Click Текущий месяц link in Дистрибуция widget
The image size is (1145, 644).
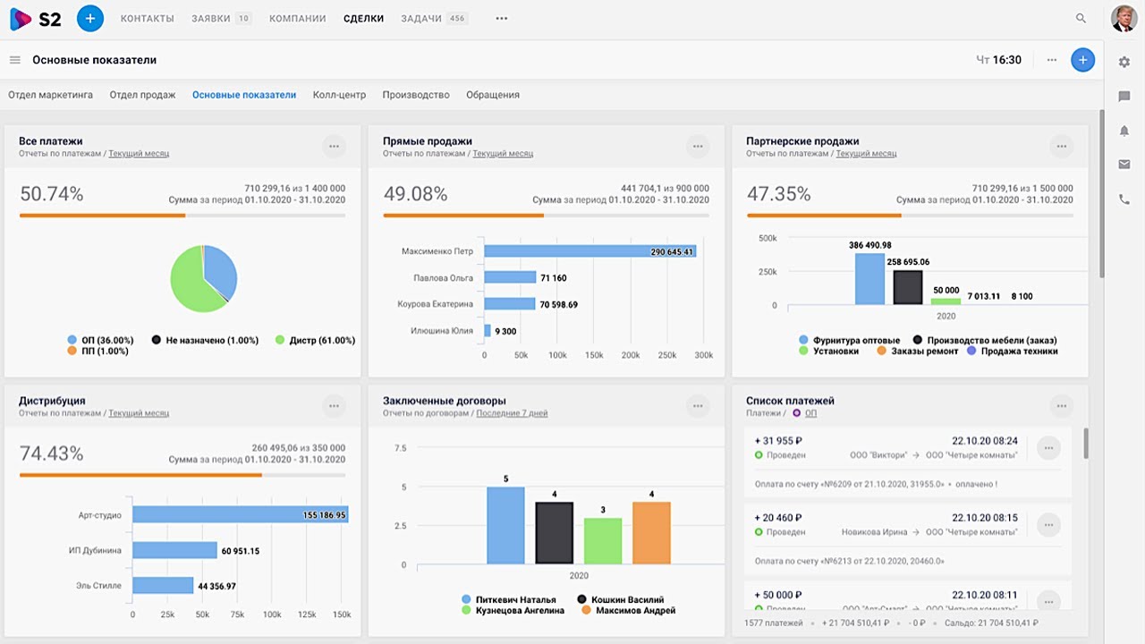pyautogui.click(x=139, y=413)
